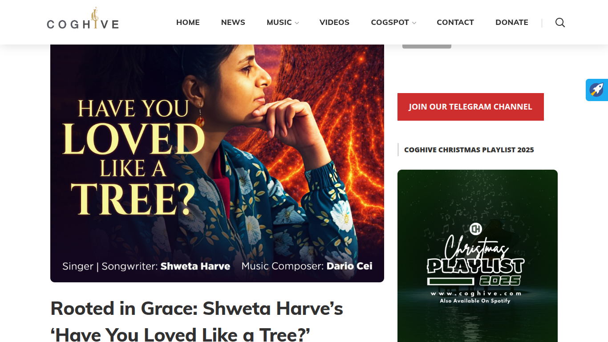Open 'Rooted in Grace' article title
This screenshot has width=608, height=342.
point(197,321)
